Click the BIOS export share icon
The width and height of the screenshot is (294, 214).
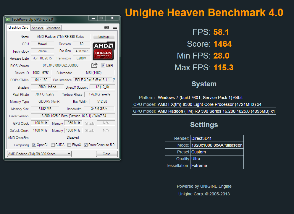95,65
